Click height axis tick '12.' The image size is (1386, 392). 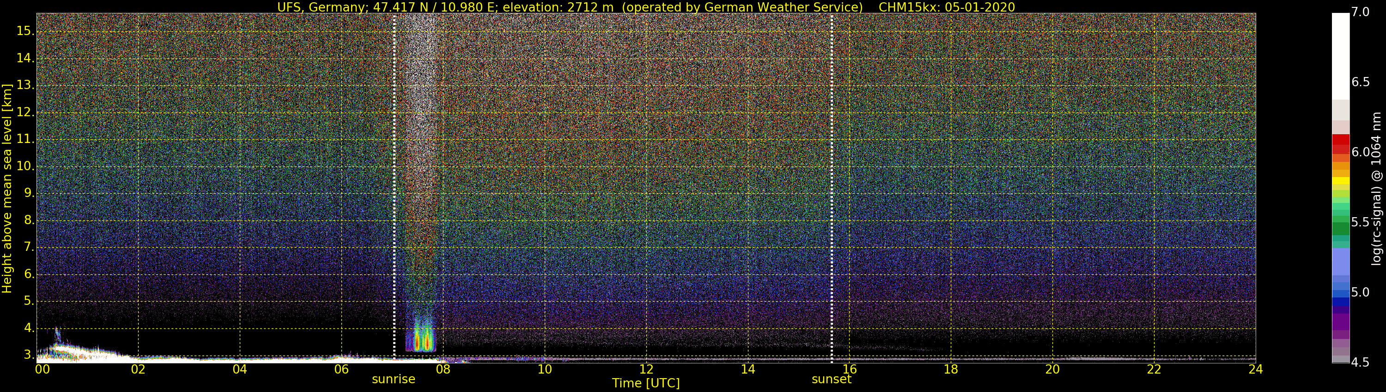[25, 112]
